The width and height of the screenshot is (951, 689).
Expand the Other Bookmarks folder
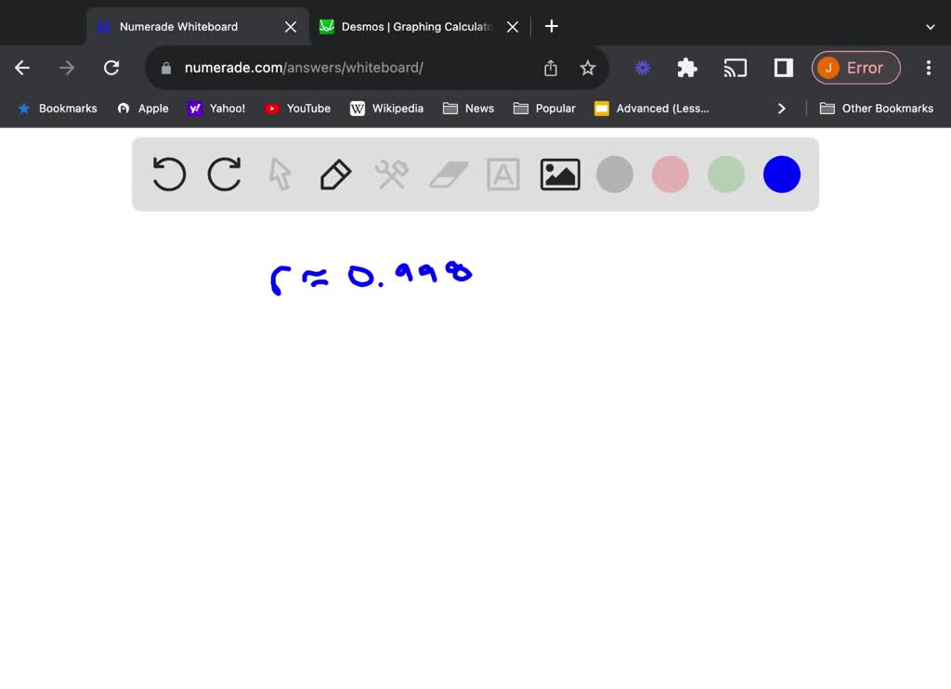[877, 109]
